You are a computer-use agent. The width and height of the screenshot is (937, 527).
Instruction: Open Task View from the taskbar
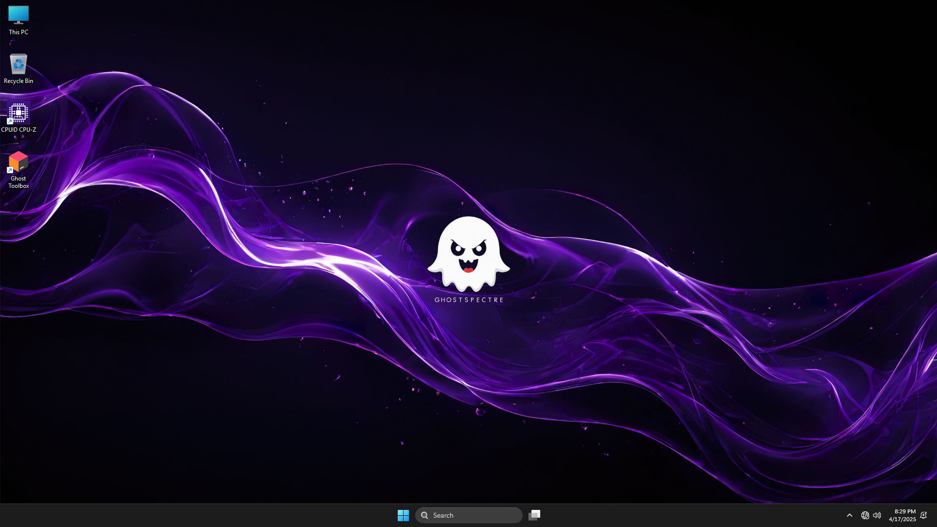pyautogui.click(x=534, y=515)
